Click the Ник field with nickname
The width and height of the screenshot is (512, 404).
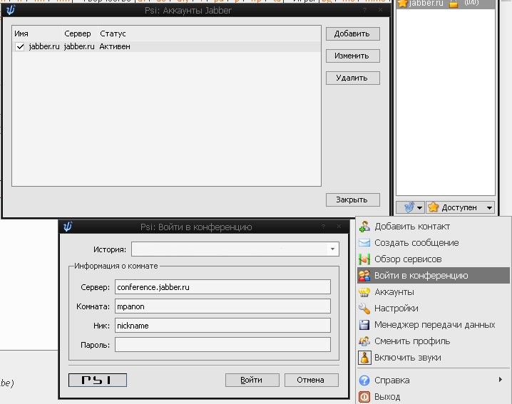[x=222, y=326]
